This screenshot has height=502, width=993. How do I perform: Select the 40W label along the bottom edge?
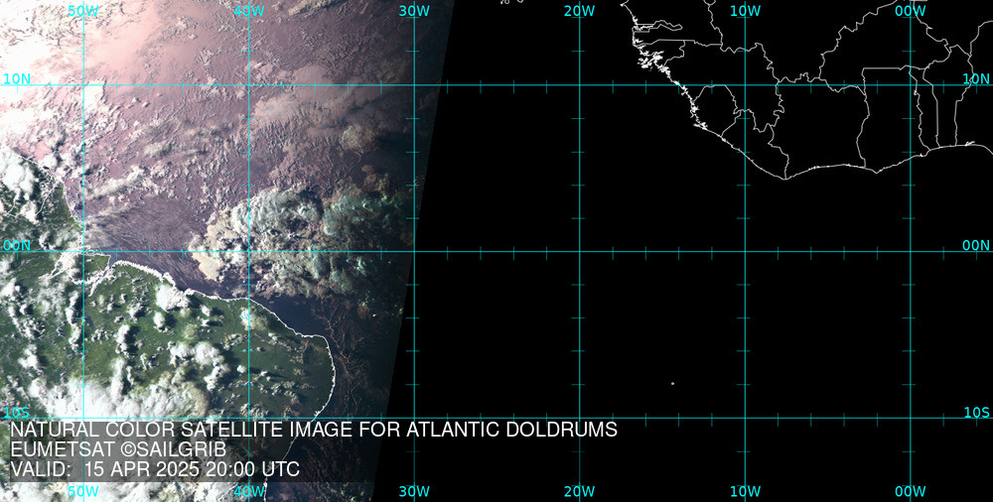pos(248,491)
